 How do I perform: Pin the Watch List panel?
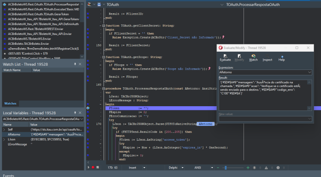pyautogui.click(x=75, y=64)
